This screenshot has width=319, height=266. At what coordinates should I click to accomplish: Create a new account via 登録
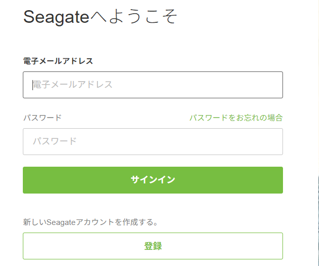pyautogui.click(x=153, y=246)
